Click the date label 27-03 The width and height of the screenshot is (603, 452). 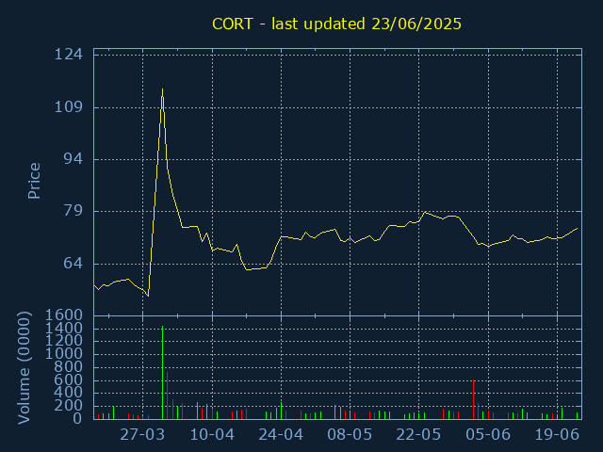click(x=142, y=435)
